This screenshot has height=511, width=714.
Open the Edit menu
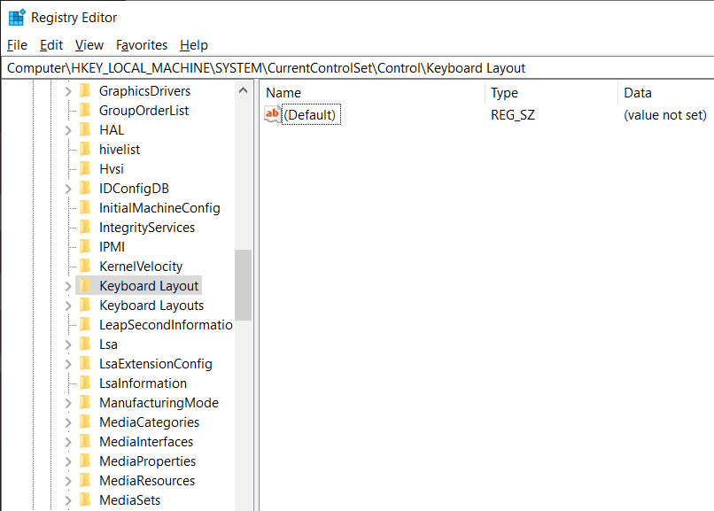pos(51,45)
